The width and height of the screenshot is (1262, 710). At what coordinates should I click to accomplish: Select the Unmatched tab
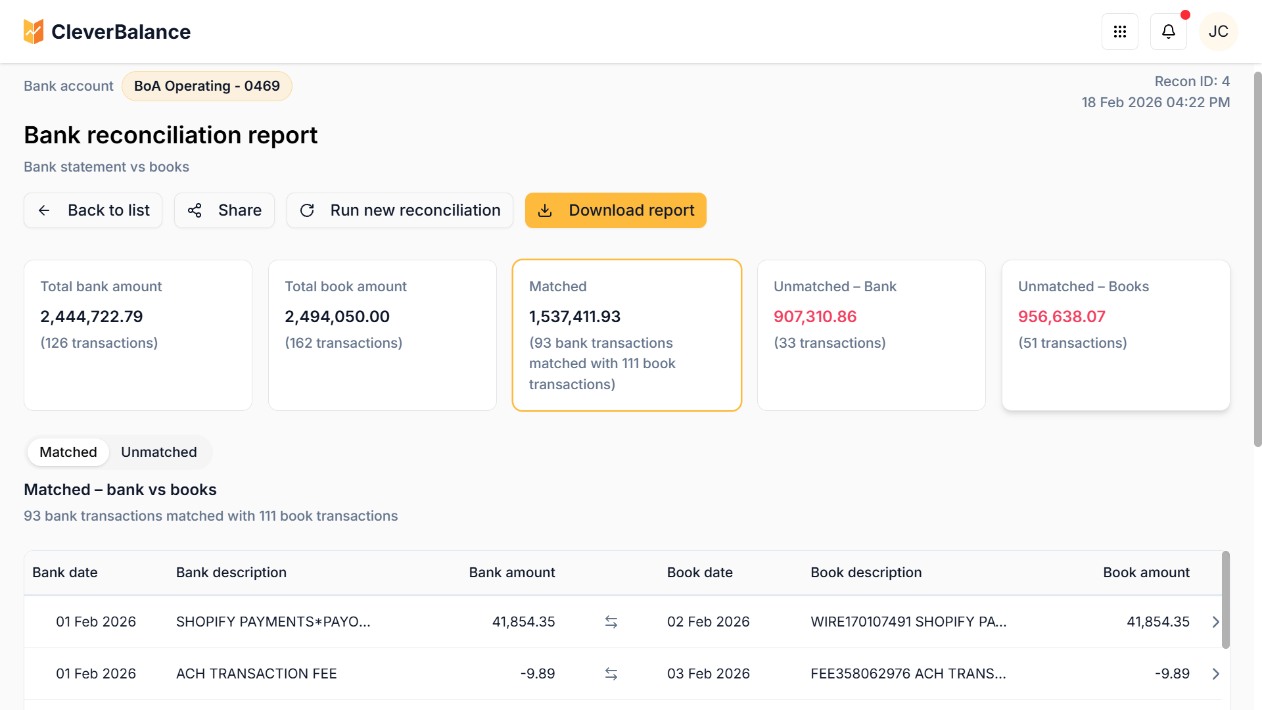tap(158, 452)
